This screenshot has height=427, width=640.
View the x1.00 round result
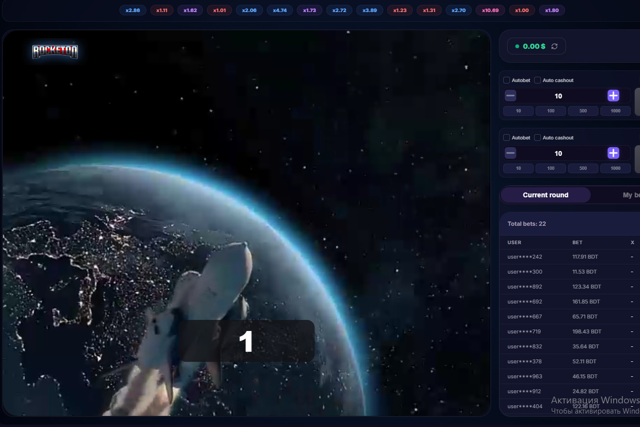[522, 10]
